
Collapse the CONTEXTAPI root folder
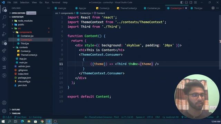[18, 17]
